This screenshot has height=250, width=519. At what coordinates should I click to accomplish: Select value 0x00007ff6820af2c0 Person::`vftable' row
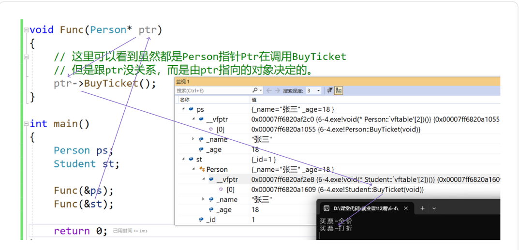pyautogui.click(x=375, y=119)
